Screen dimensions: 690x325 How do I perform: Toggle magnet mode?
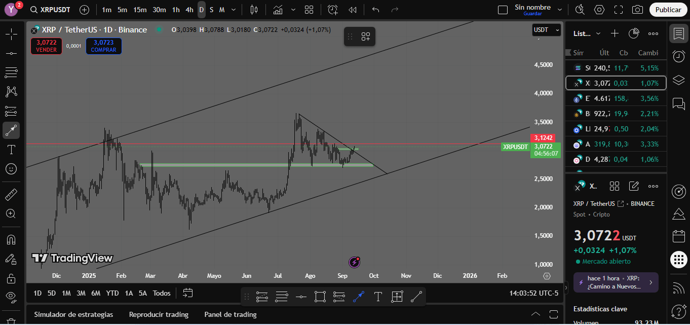tap(11, 239)
